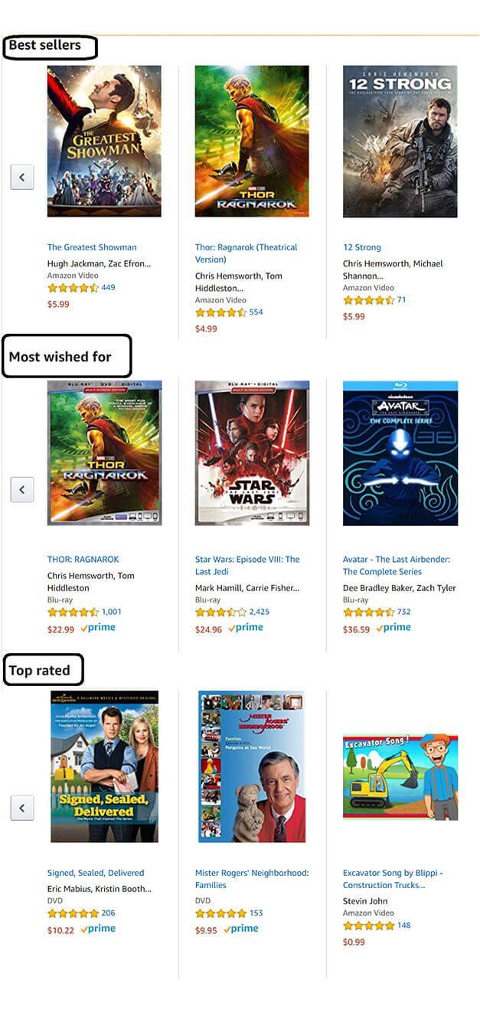The width and height of the screenshot is (480, 1016).
Task: Open Signed, Sealed, Delivered title link
Action: (96, 873)
